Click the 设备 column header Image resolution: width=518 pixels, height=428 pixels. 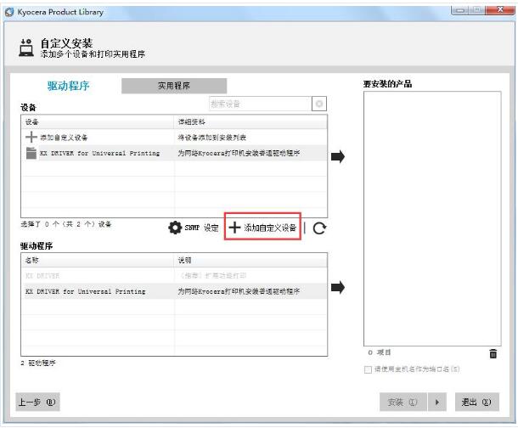[98, 122]
